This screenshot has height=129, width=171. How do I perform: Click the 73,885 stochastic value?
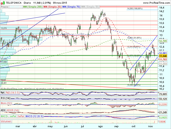point(163,94)
